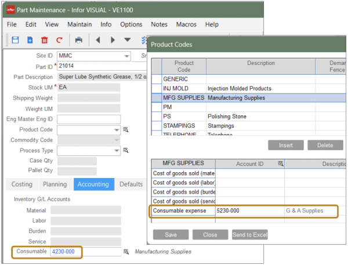Click Close button in Product Codes dialog

coord(210,235)
